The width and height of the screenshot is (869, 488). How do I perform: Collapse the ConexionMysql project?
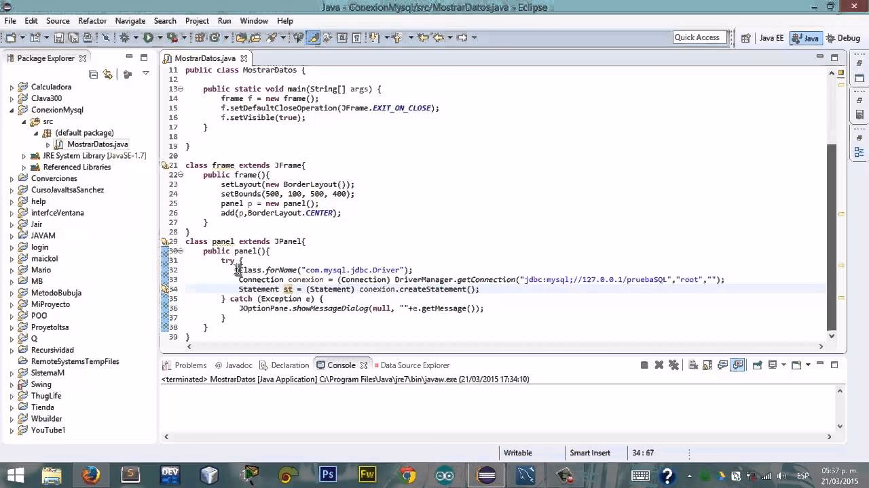click(12, 110)
